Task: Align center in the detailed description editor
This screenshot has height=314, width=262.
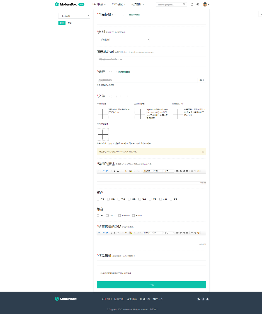Action: pyautogui.click(x=180, y=171)
